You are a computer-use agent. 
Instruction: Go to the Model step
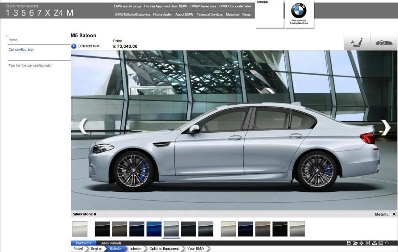pyautogui.click(x=78, y=249)
